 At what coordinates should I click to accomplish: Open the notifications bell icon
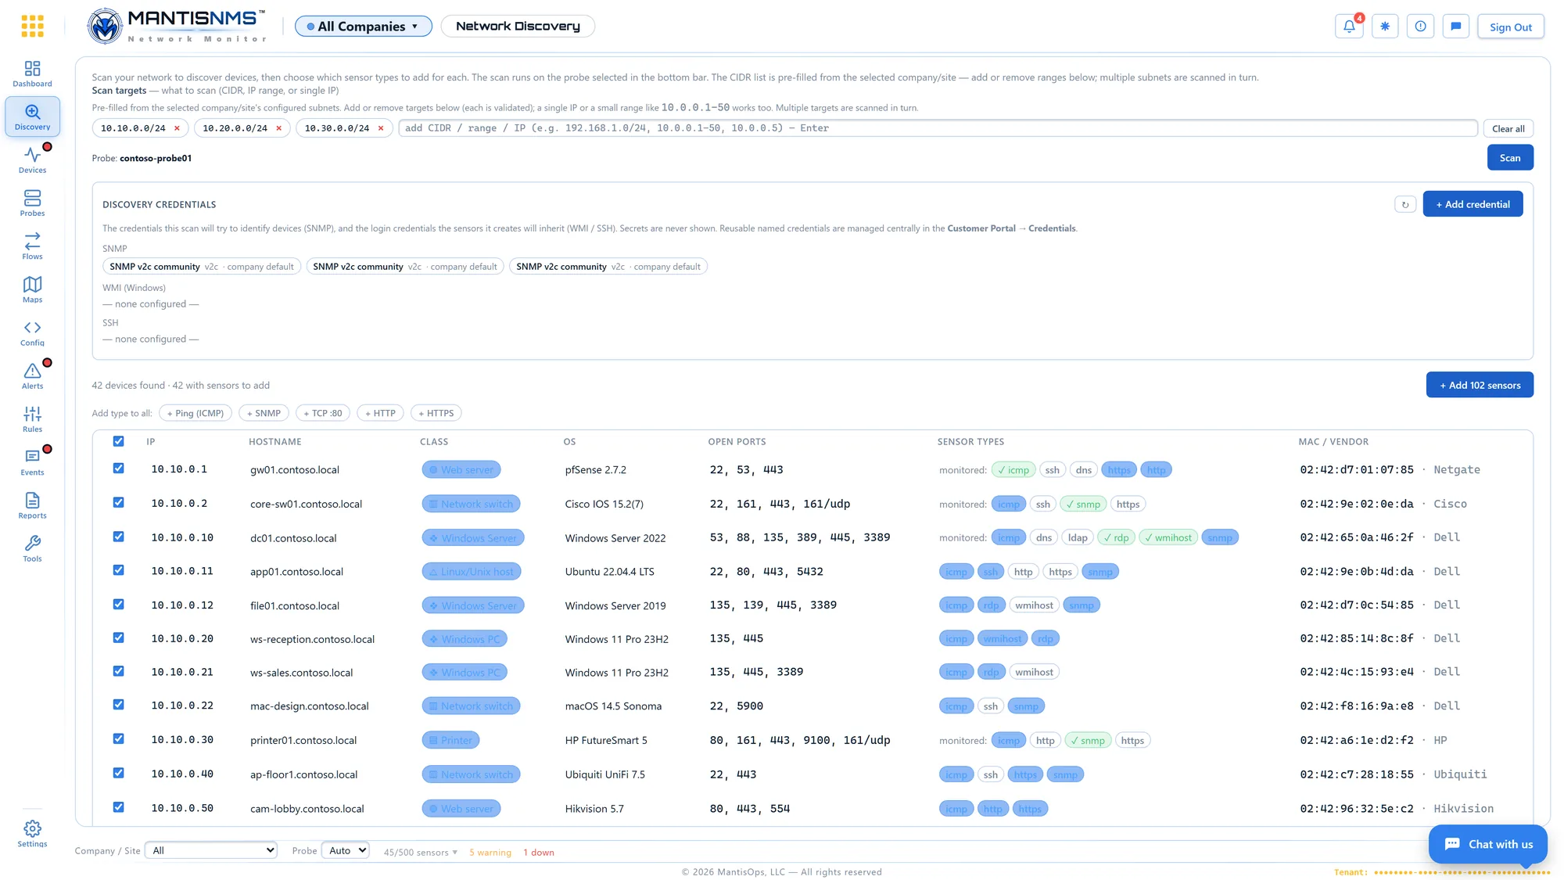point(1349,26)
